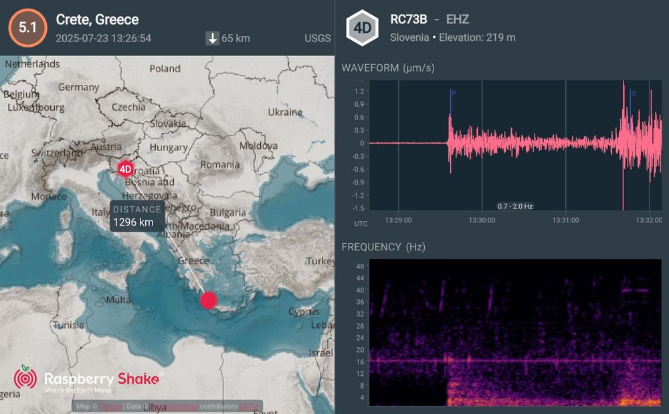
Task: Select the 4D station marker on the map
Action: pyautogui.click(x=126, y=169)
